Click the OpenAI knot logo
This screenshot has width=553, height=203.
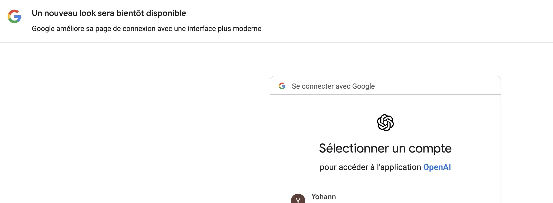click(x=385, y=123)
